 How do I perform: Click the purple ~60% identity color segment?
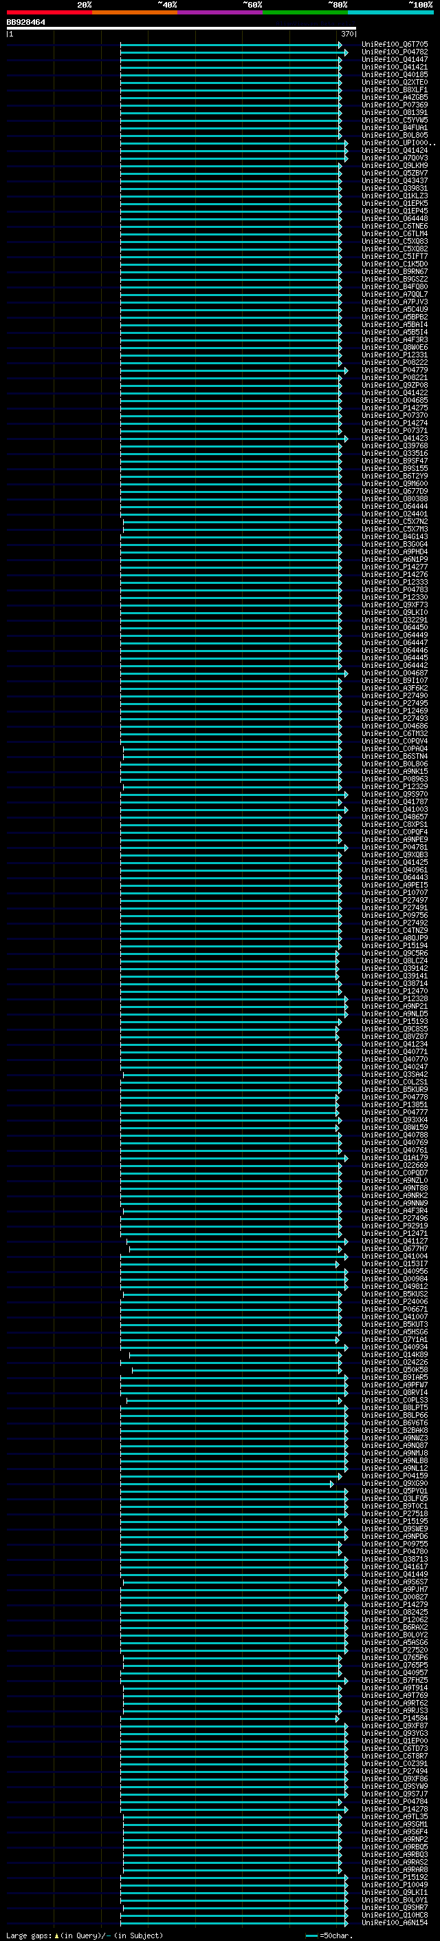(221, 13)
